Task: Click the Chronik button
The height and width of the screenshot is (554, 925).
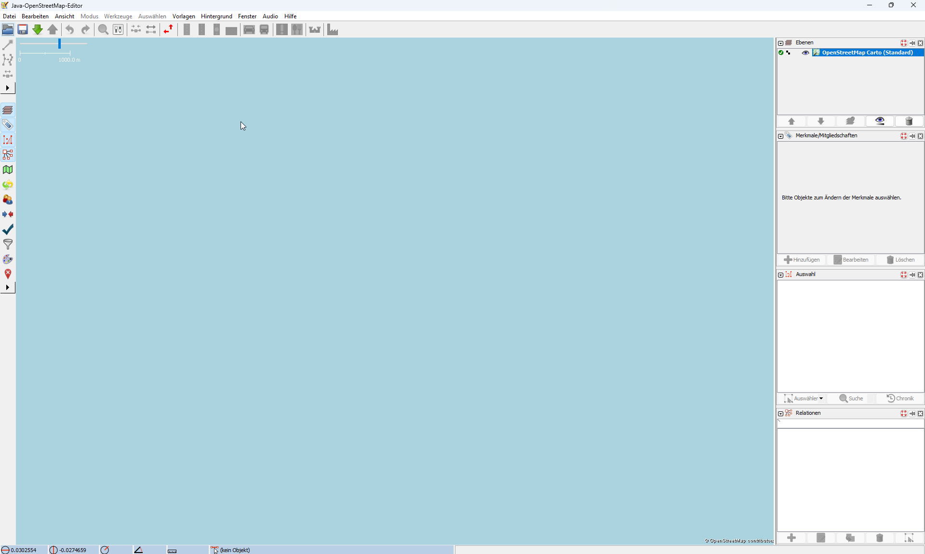Action: click(x=900, y=398)
